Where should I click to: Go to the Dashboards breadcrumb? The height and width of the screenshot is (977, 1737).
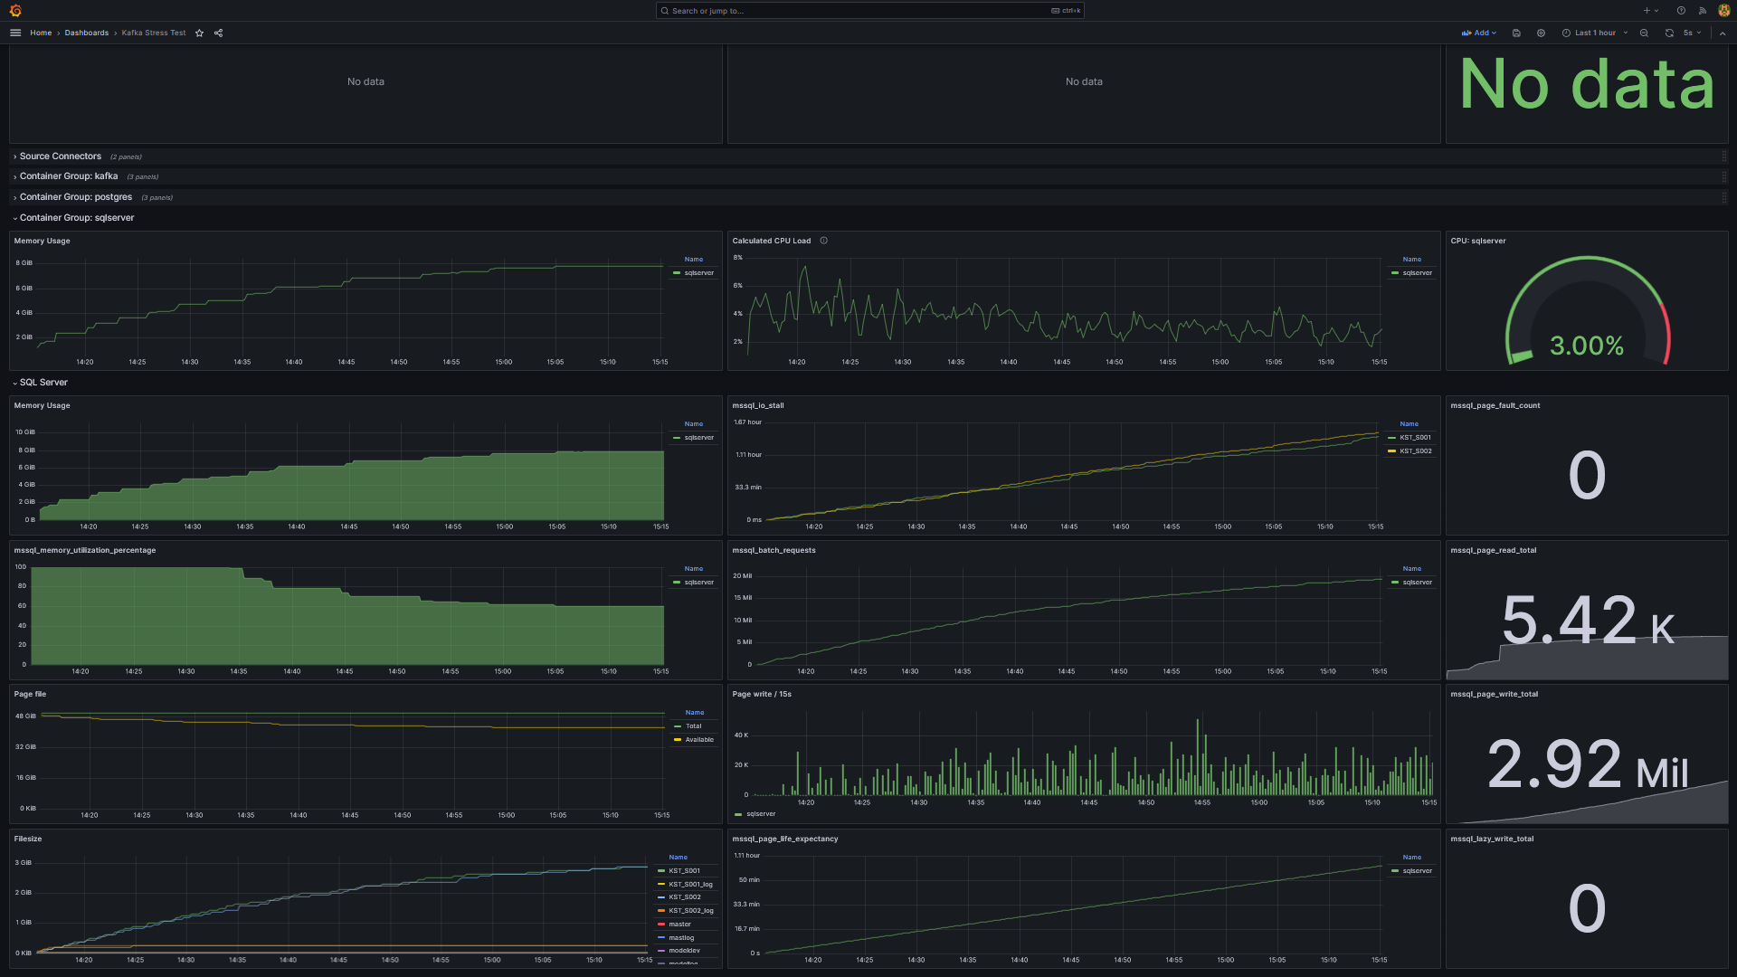coord(86,33)
